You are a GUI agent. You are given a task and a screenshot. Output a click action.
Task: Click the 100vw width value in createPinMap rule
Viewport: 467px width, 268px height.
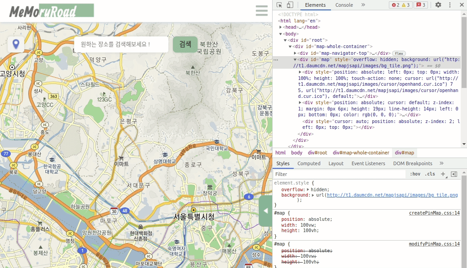[x=308, y=225]
